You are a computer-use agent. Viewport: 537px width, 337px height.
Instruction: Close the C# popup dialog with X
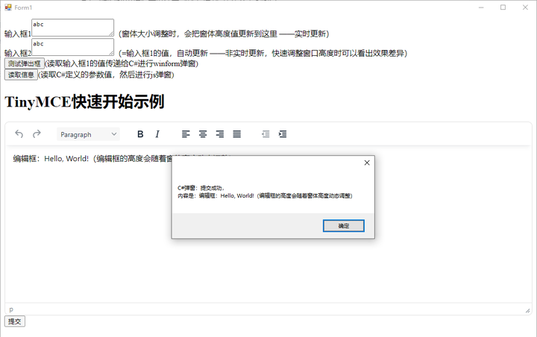point(367,163)
